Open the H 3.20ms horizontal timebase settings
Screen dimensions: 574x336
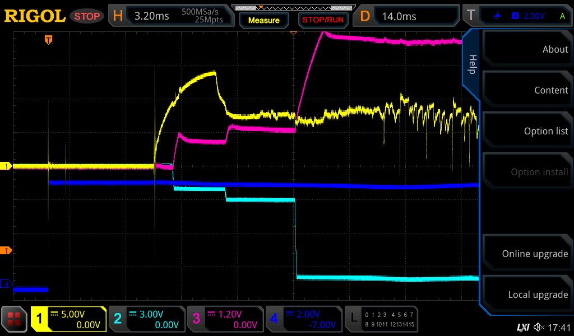(x=171, y=16)
